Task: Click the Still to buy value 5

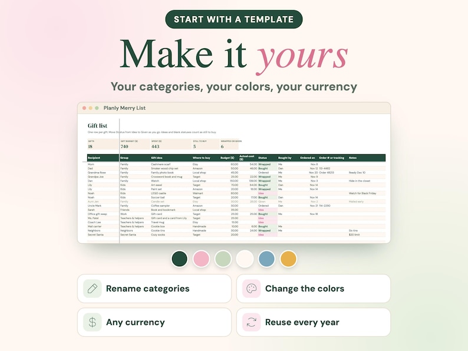Action: coord(195,147)
